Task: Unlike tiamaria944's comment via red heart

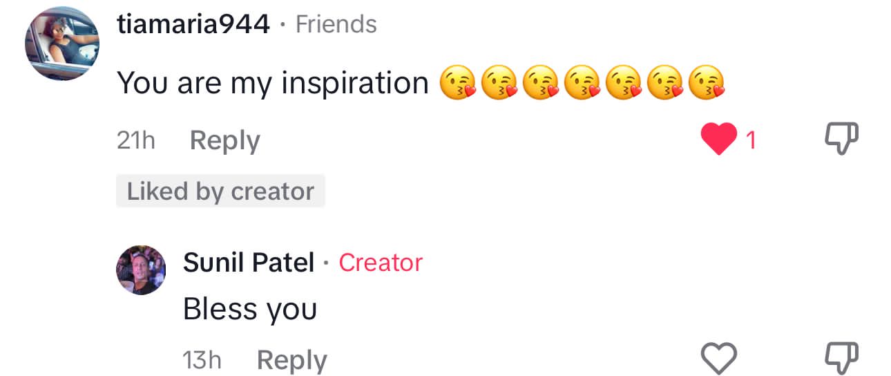Action: pos(718,140)
